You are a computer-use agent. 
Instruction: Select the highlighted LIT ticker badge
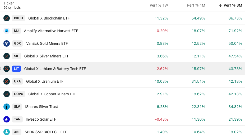pos(16,69)
